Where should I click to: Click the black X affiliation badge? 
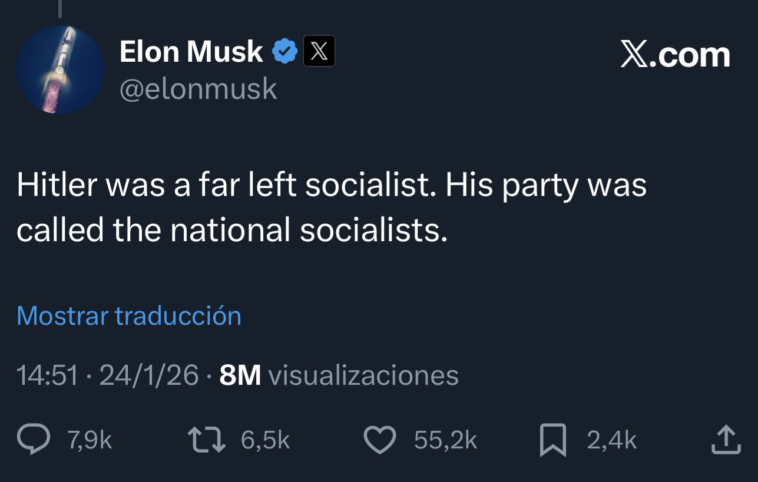pyautogui.click(x=319, y=51)
